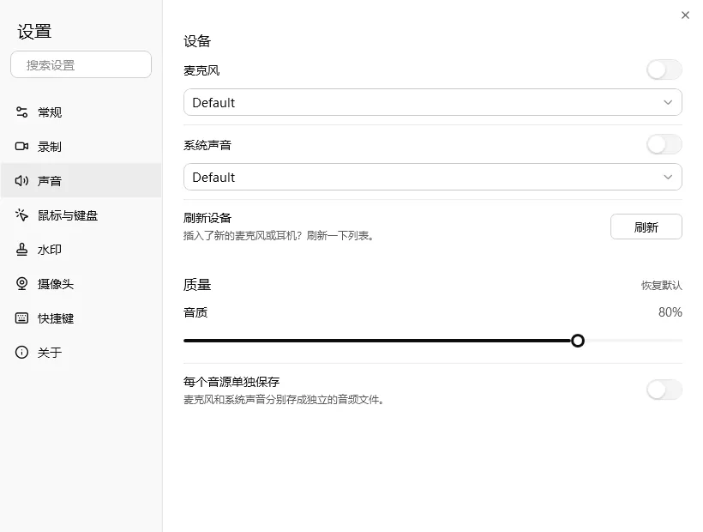Switch to the 录制 settings page
The height and width of the screenshot is (532, 703).
[x=81, y=146]
